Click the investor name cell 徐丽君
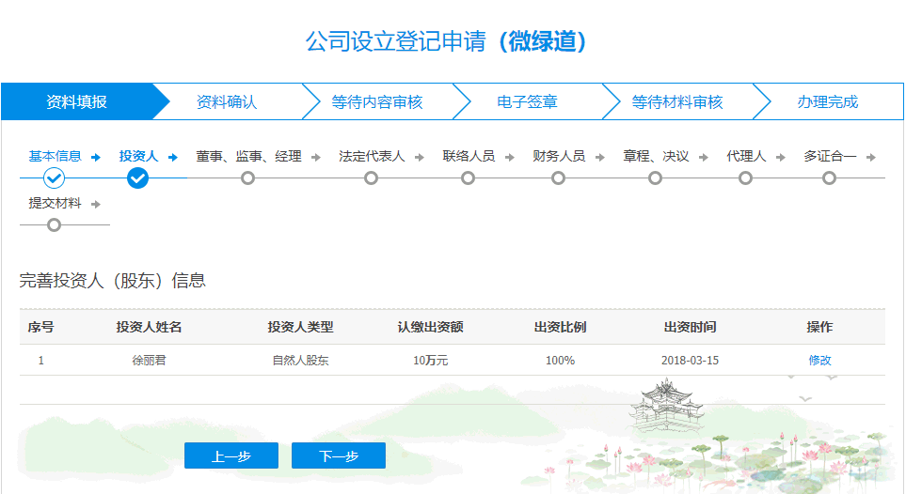The width and height of the screenshot is (906, 494). [149, 360]
